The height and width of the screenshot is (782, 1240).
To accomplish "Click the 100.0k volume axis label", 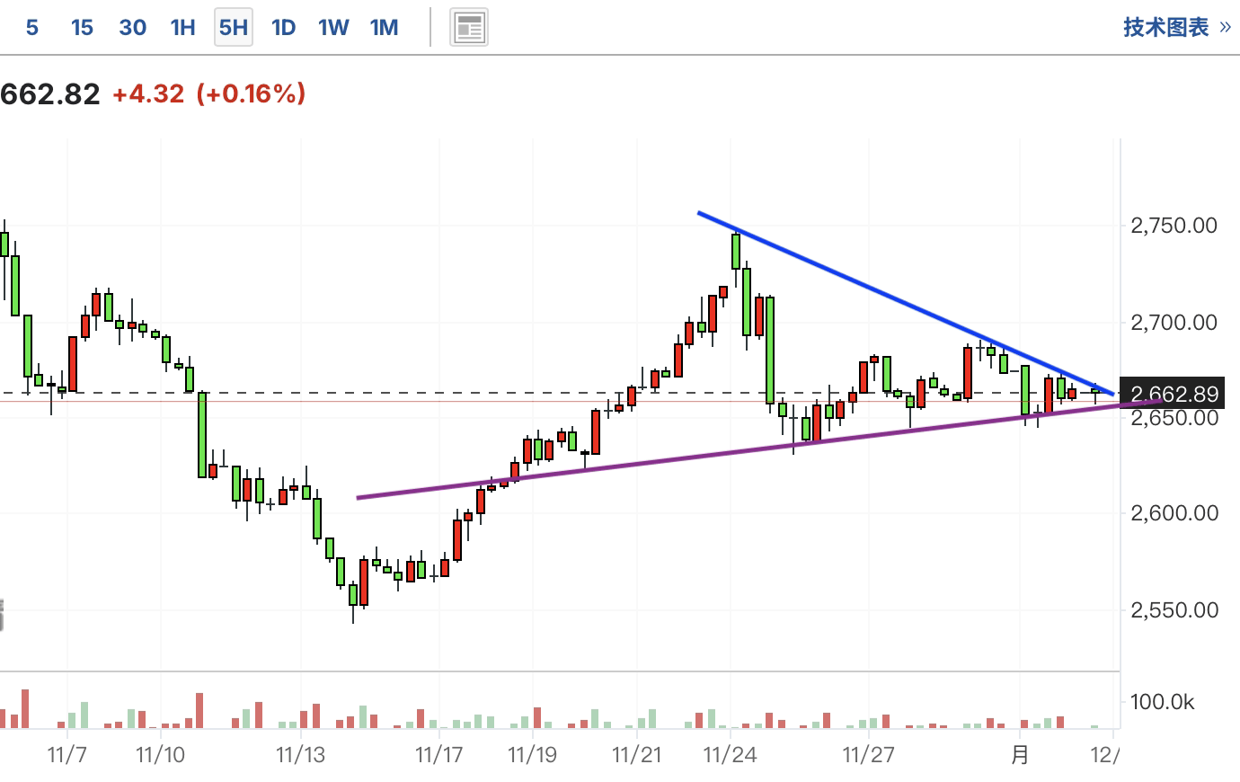I will [x=1162, y=702].
